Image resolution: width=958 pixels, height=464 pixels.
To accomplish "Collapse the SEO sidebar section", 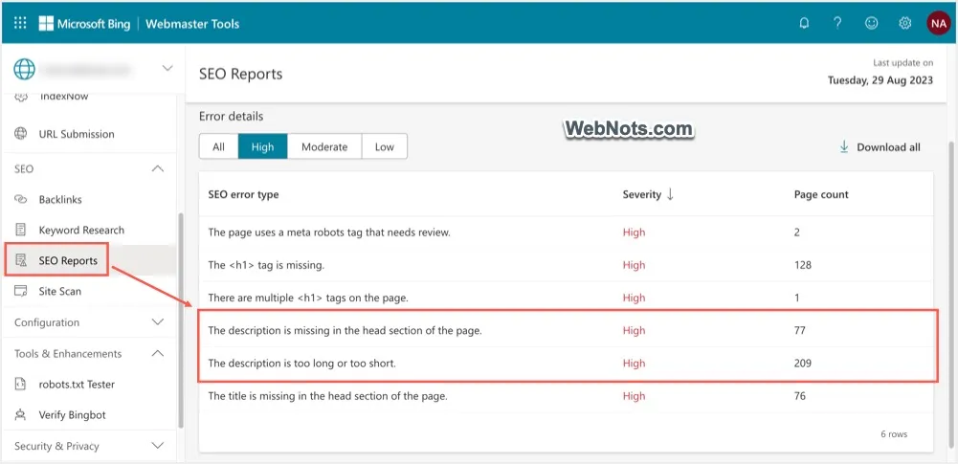I will point(158,169).
